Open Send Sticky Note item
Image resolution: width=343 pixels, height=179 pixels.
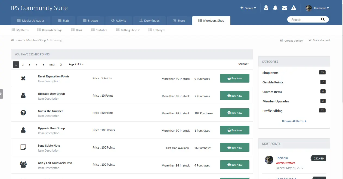49,146
